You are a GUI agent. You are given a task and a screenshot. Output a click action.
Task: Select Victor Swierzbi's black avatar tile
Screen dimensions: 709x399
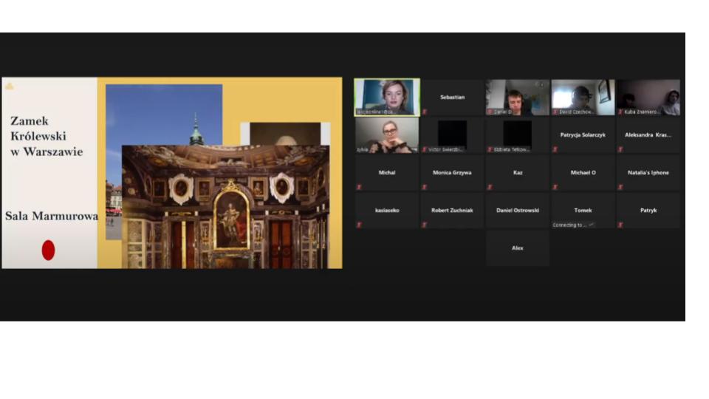[452, 134]
